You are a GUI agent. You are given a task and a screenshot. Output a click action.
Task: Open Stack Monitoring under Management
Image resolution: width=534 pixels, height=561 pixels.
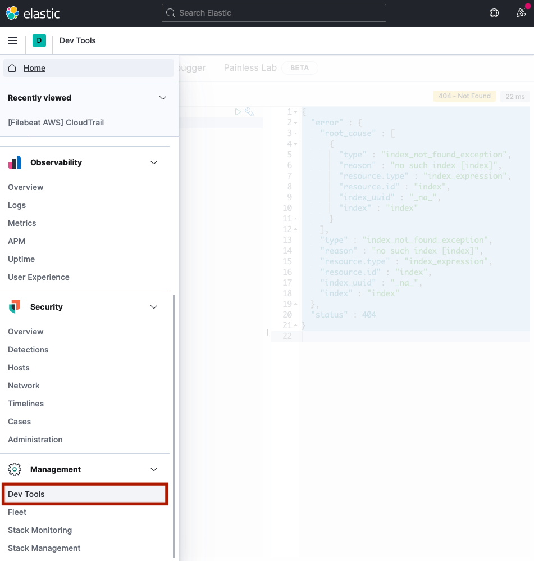[x=40, y=530]
